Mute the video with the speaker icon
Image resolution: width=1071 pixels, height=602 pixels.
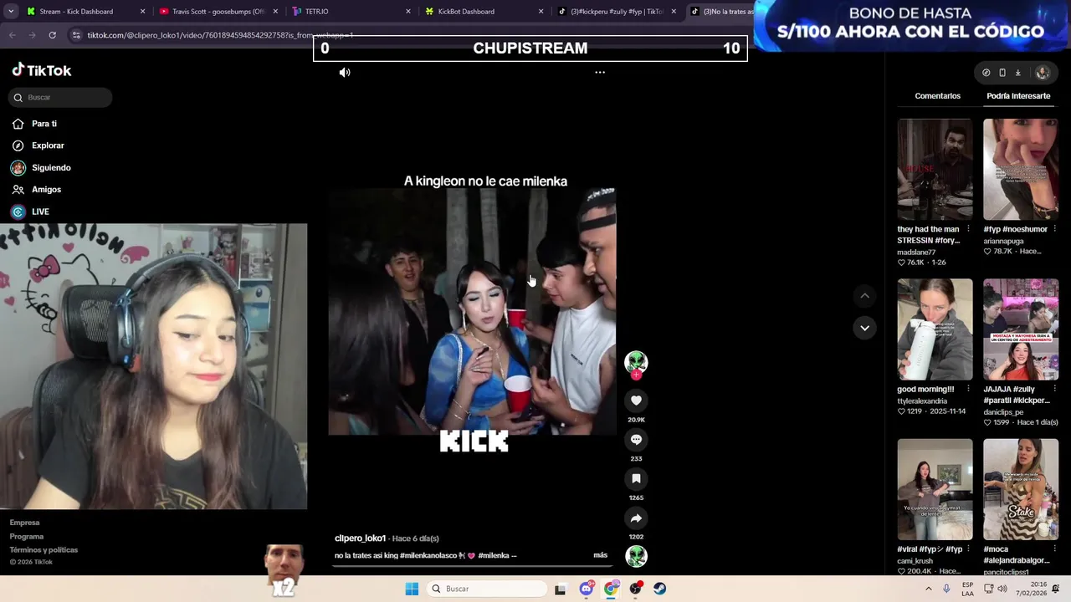pyautogui.click(x=345, y=73)
